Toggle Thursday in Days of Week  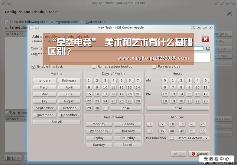[x=128, y=131]
